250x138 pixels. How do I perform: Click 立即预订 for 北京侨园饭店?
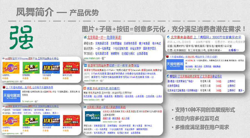point(231,86)
